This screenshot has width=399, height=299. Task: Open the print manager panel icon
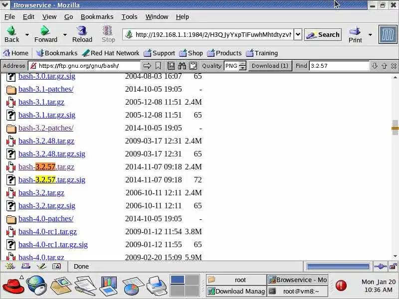pyautogui.click(x=157, y=286)
